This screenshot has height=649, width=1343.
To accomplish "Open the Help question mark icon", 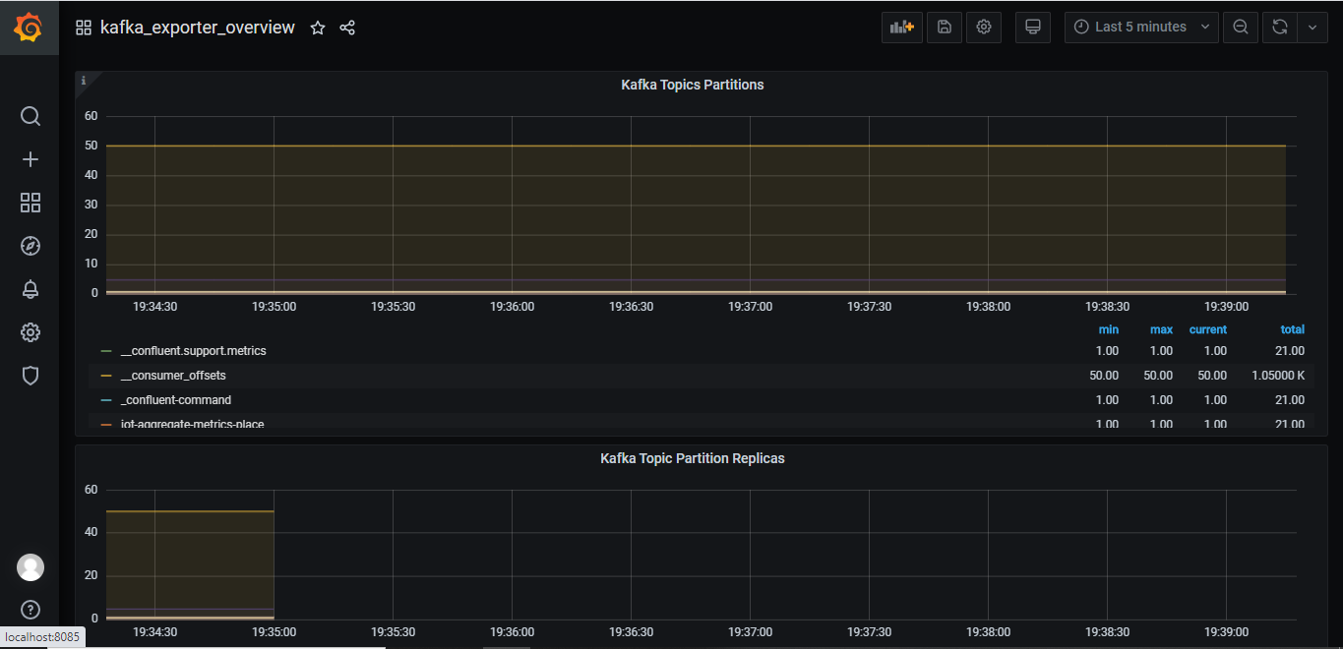I will (x=31, y=610).
